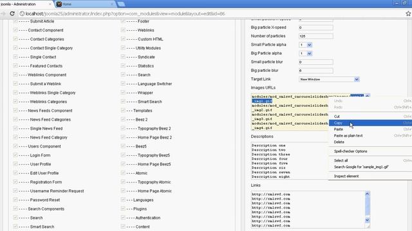Open the Small Particle alpha dropdown
412x231 pixels.
tap(306, 45)
